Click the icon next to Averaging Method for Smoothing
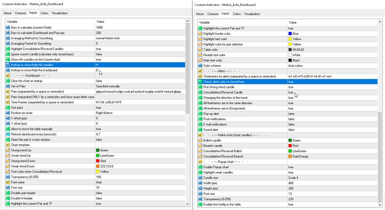385x210 pixels. click(8, 38)
